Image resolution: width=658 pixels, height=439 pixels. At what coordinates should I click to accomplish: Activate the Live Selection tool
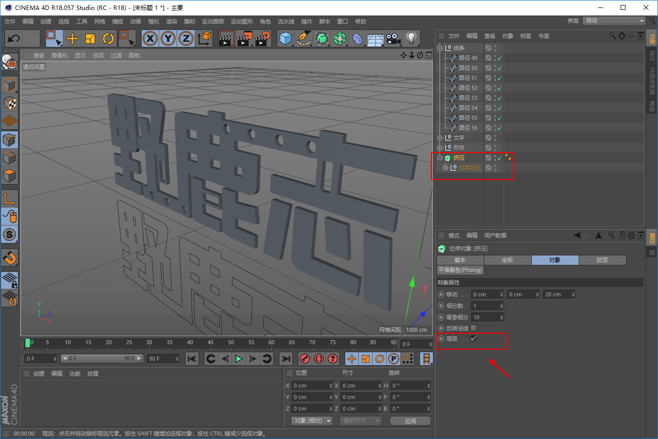tap(54, 38)
